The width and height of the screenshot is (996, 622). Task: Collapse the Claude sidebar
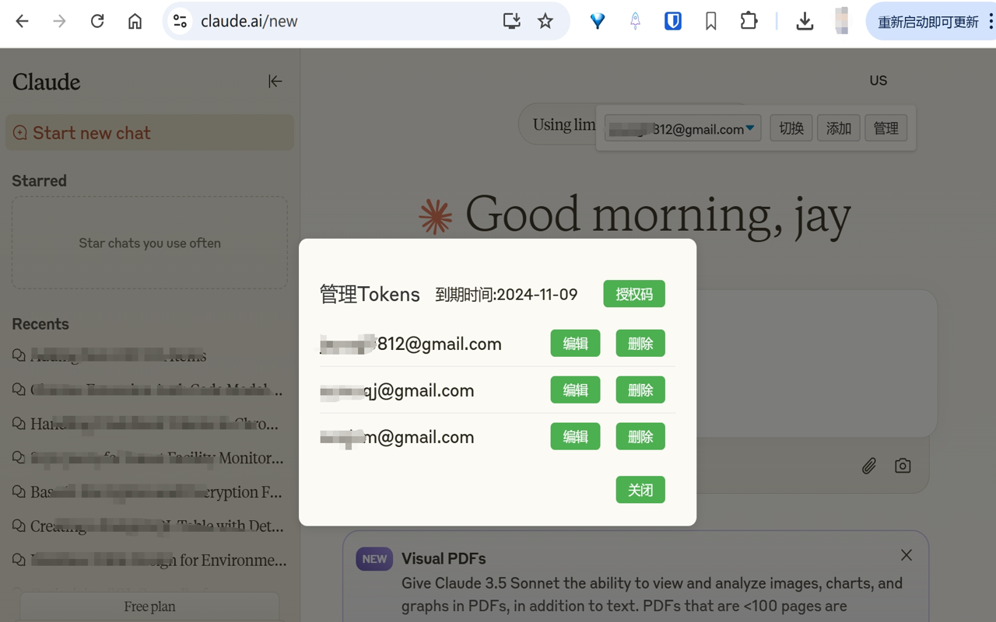[275, 81]
